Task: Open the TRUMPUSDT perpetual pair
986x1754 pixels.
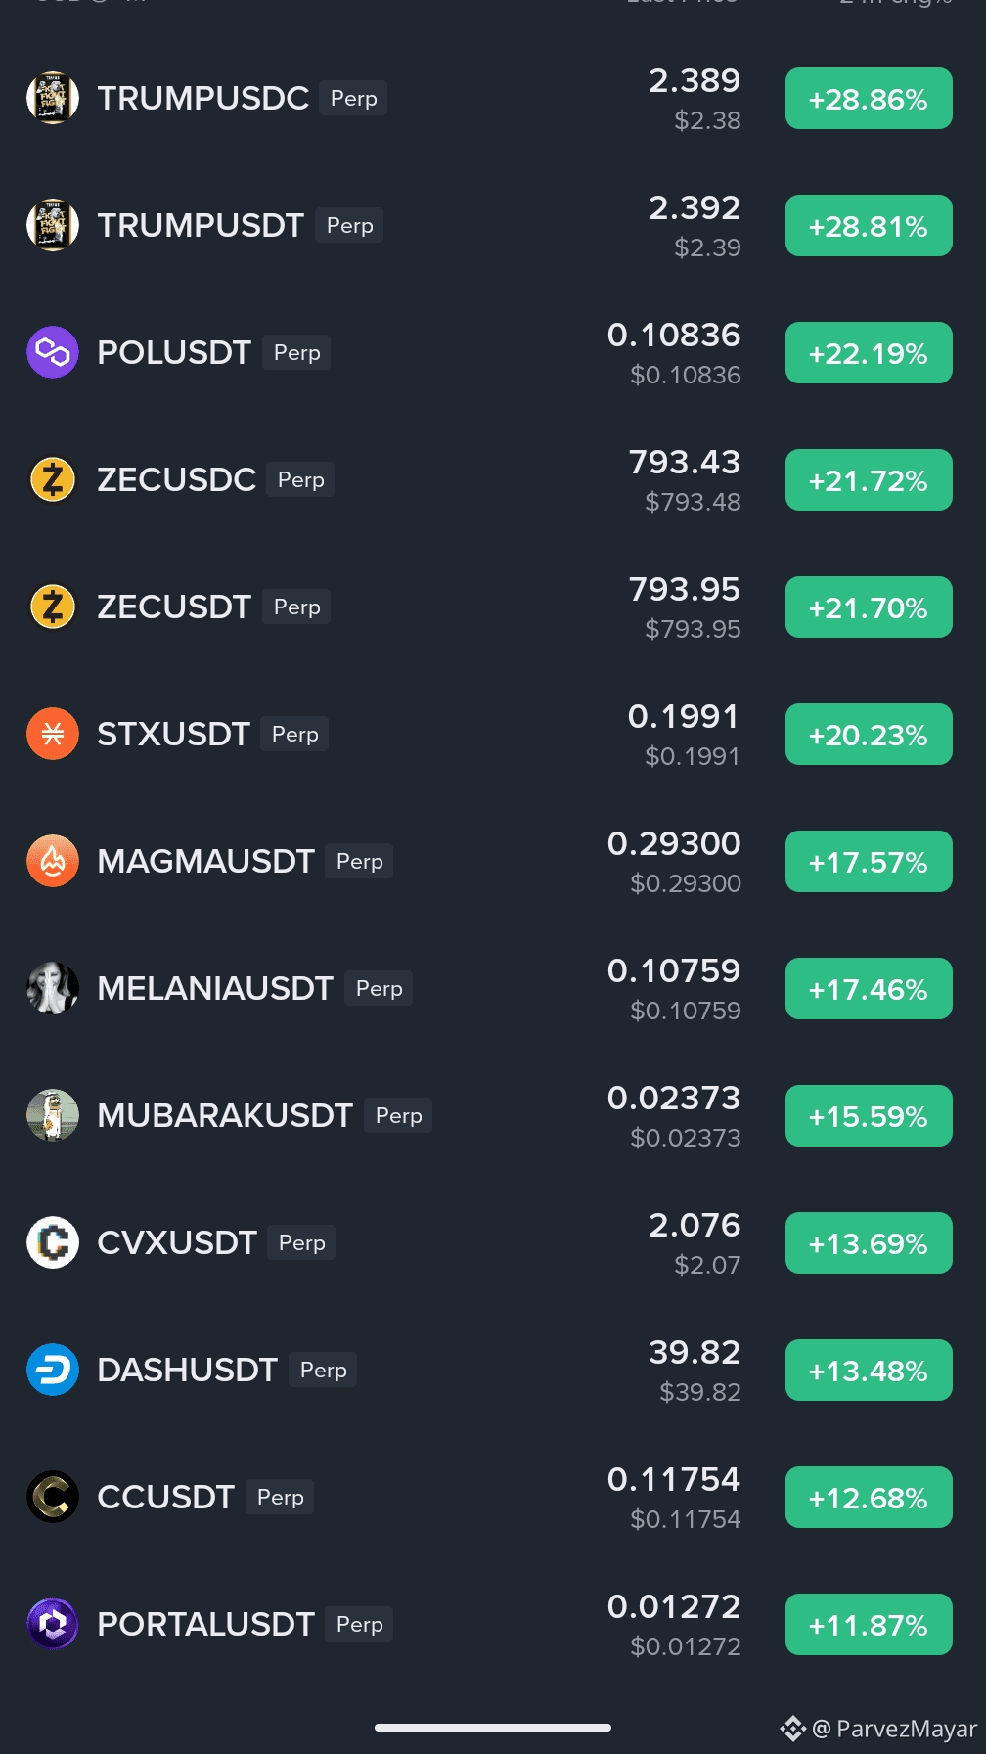Action: [493, 225]
